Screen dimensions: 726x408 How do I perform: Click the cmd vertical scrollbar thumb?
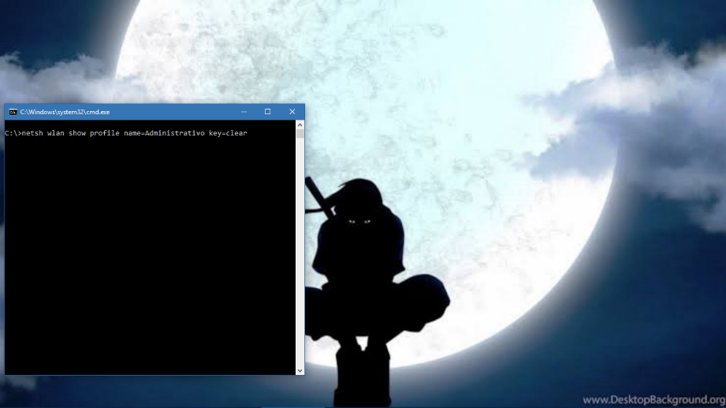click(x=300, y=134)
